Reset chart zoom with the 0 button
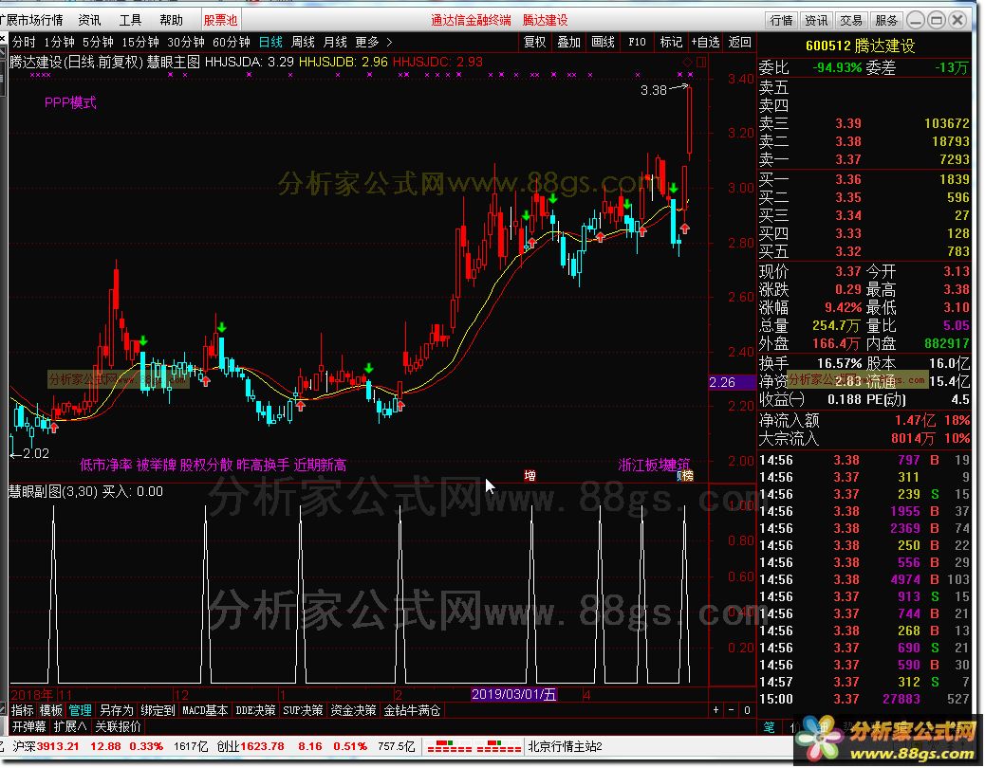The width and height of the screenshot is (985, 768). click(746, 710)
